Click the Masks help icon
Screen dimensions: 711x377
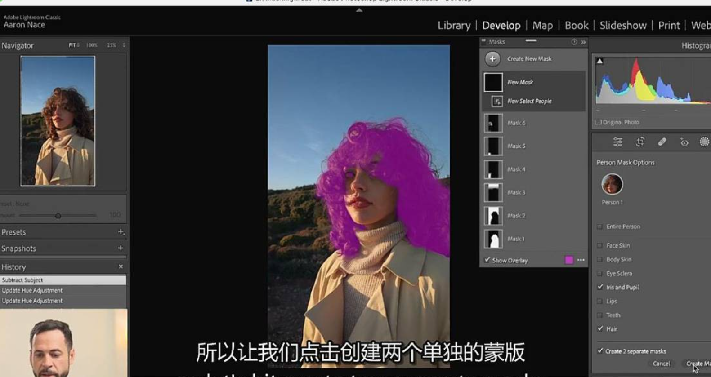(574, 42)
